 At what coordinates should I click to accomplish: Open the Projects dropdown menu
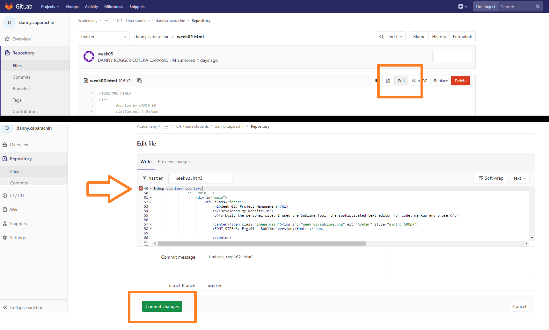[50, 7]
